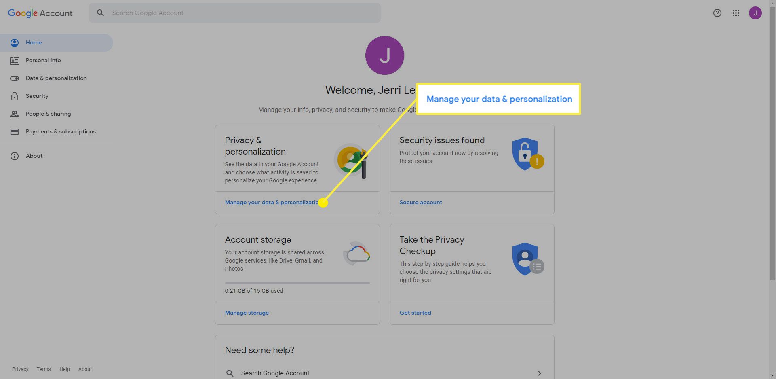Open the Help question mark icon
Image resolution: width=776 pixels, height=379 pixels.
coord(717,13)
